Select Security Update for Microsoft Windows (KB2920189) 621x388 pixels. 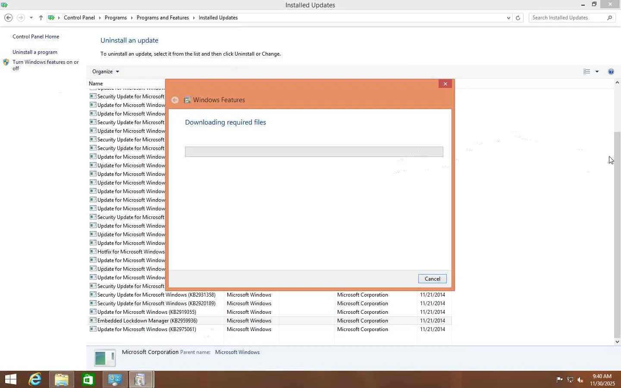[270, 304]
